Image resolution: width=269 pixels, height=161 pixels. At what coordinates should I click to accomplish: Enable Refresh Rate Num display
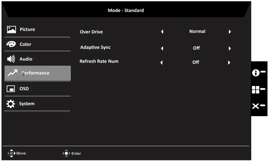(x=229, y=62)
